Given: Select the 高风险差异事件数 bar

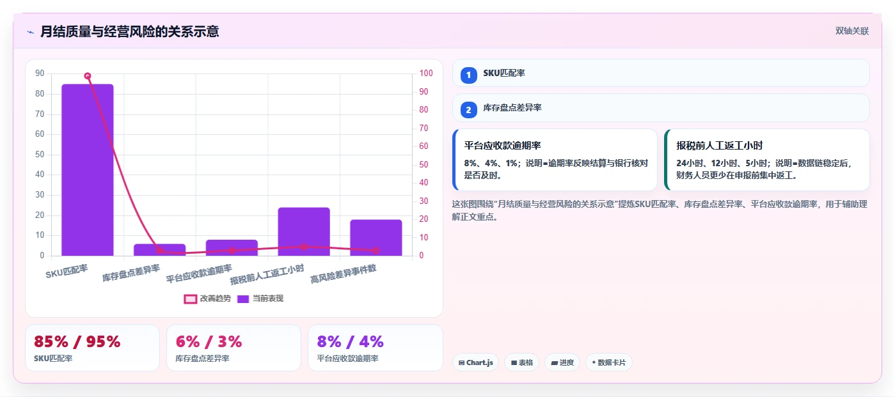Looking at the screenshot, I should (x=376, y=237).
